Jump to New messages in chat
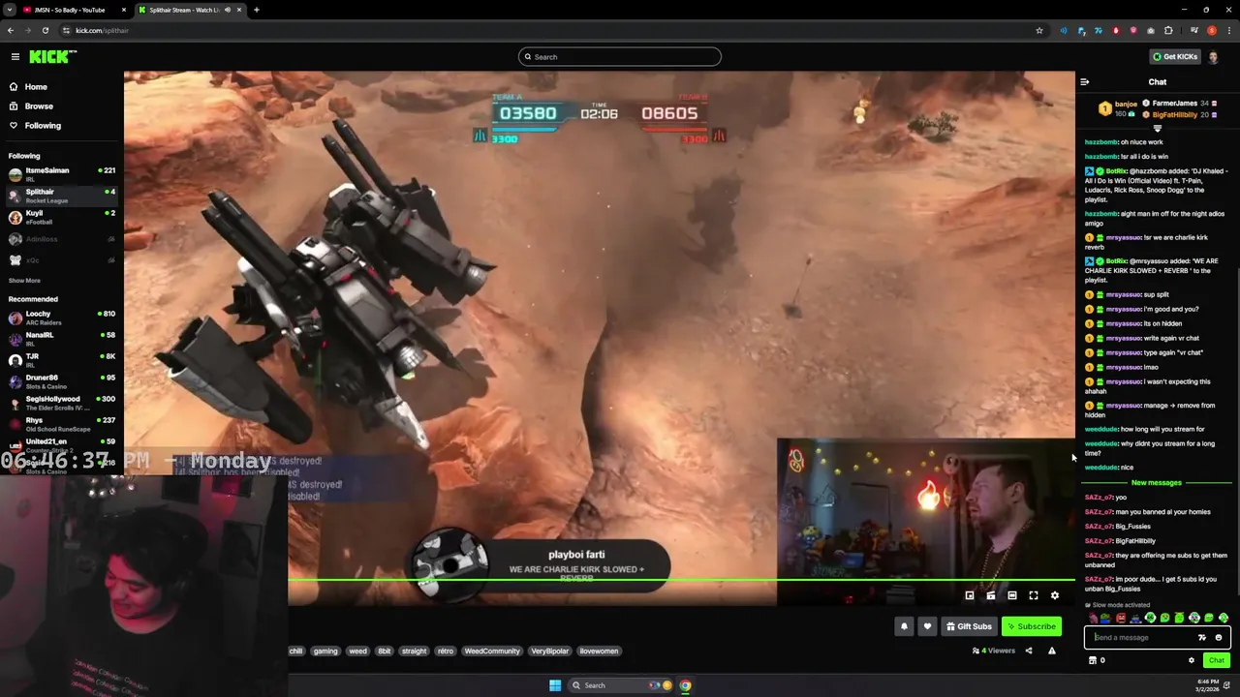This screenshot has height=697, width=1240. 1157,483
